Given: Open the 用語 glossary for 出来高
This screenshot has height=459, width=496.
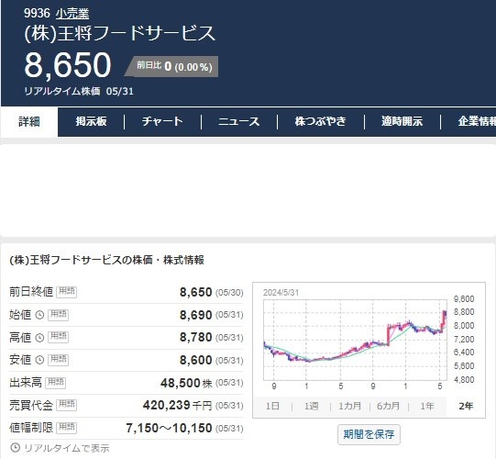Looking at the screenshot, I should [56, 383].
